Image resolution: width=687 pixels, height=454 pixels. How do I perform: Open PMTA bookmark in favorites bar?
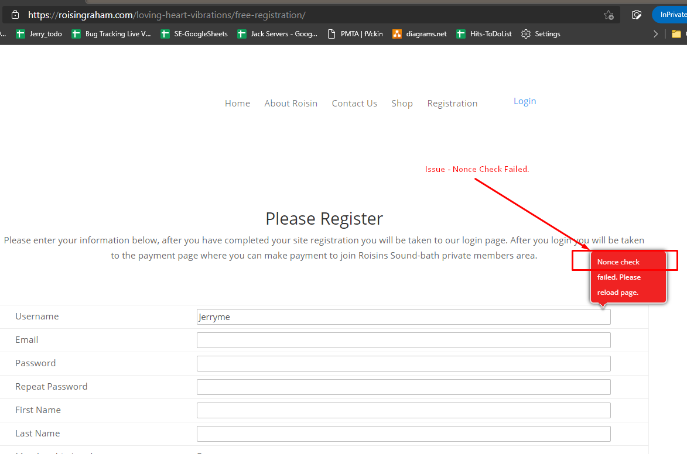pyautogui.click(x=356, y=34)
